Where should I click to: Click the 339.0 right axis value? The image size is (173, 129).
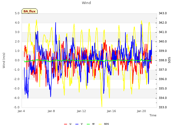click(x=163, y=51)
